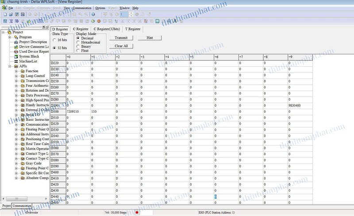The height and width of the screenshot is (216, 354).
Task: Click the Save toolbar icon
Action: pos(17,15)
